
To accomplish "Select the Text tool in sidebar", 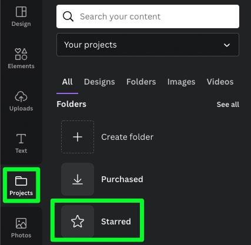I will pos(21,143).
